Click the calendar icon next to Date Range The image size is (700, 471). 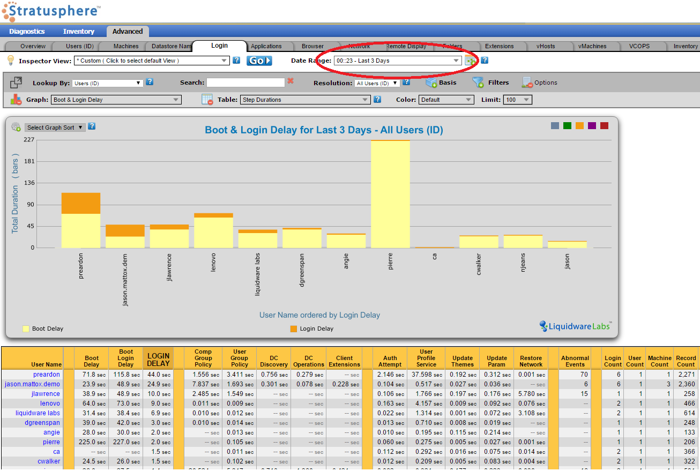click(471, 61)
